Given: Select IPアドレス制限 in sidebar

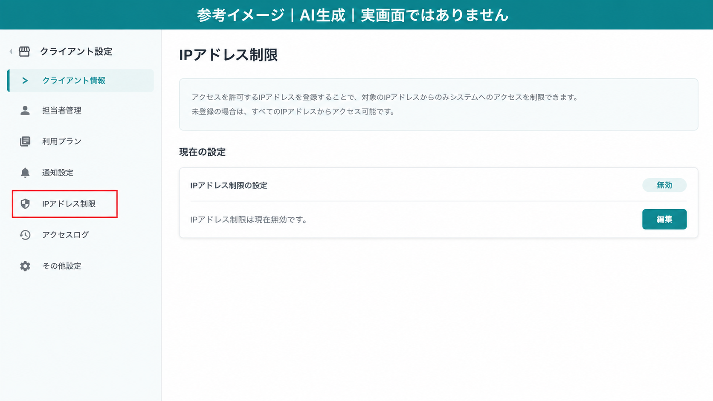Looking at the screenshot, I should pyautogui.click(x=65, y=204).
